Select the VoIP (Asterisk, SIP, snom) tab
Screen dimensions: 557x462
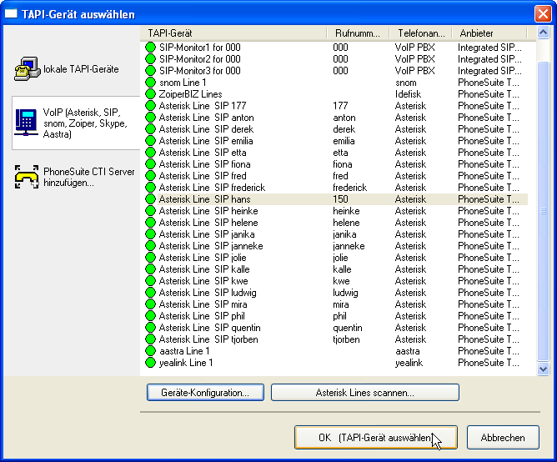[73, 123]
